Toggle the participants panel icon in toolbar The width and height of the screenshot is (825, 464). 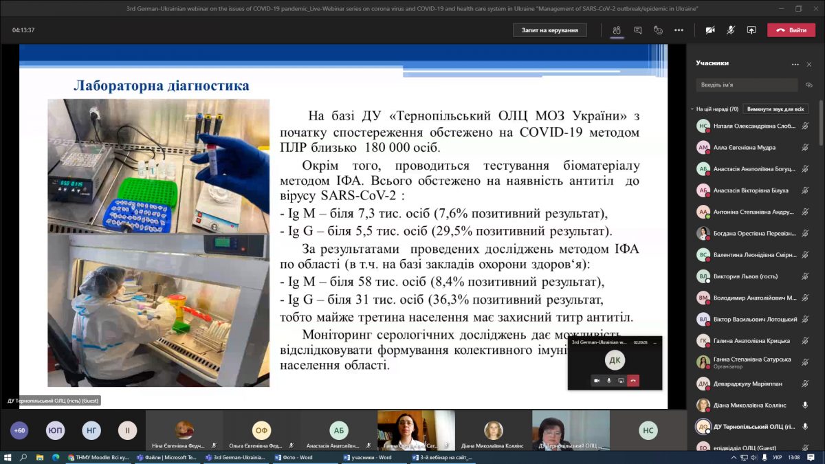click(617, 30)
